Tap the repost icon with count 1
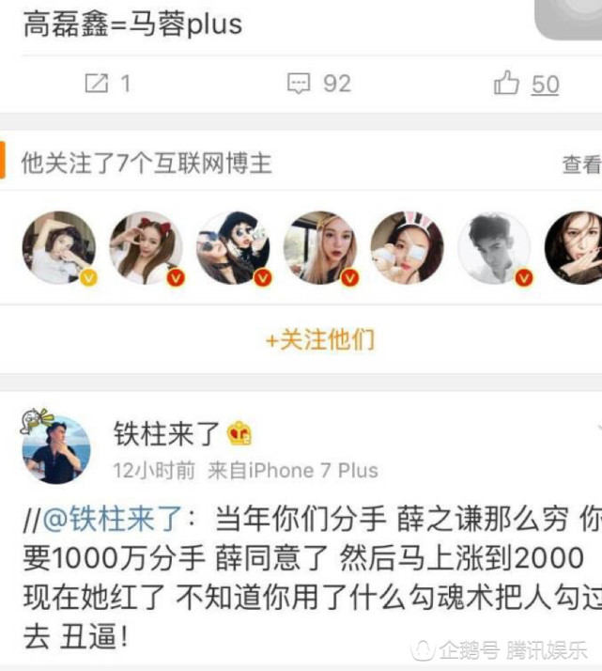Screen dimensions: 602x671 pyautogui.click(x=97, y=83)
